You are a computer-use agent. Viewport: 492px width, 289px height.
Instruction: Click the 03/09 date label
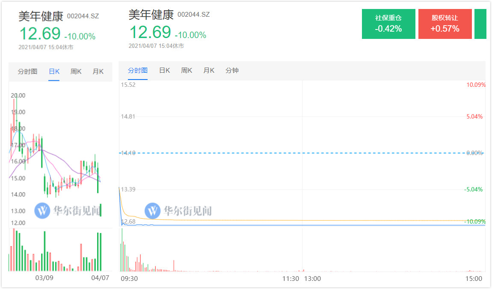click(44, 278)
